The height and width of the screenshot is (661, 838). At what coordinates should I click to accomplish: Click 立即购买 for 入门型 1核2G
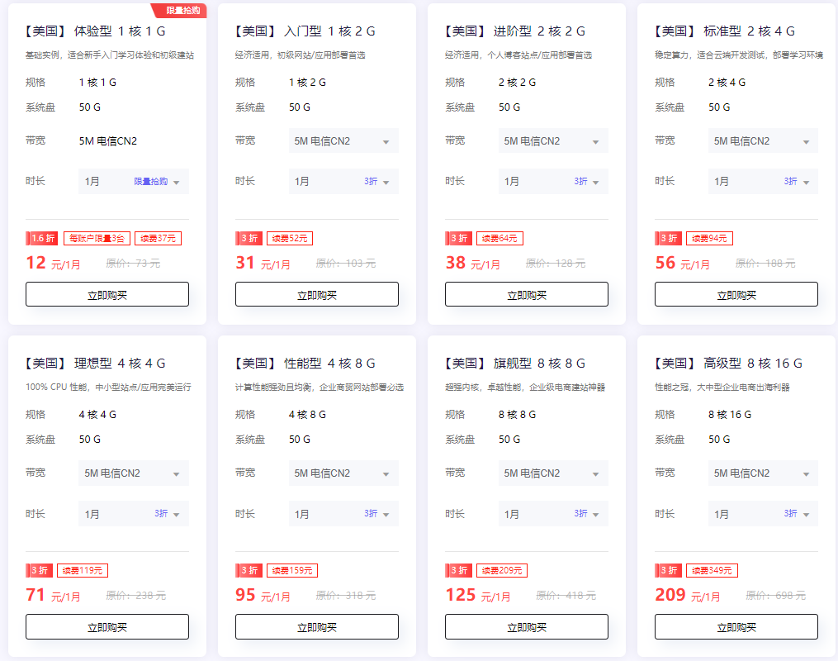point(317,295)
